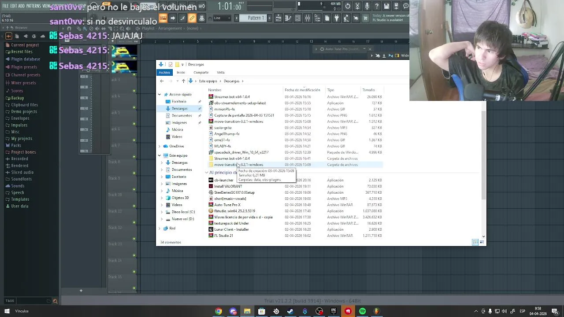564x317 pixels.
Task: Open the FL Studio channel rack icon
Action: (297, 18)
